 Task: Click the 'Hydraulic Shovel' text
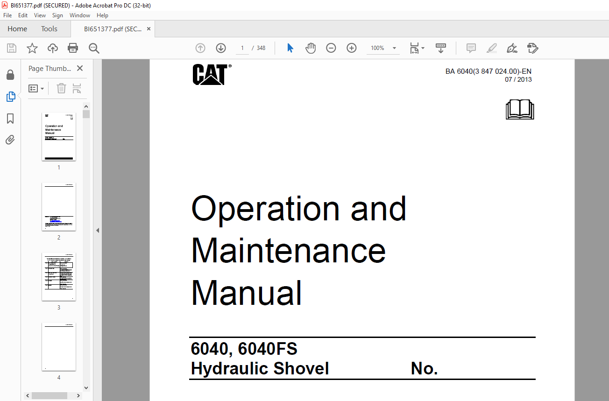pyautogui.click(x=260, y=369)
